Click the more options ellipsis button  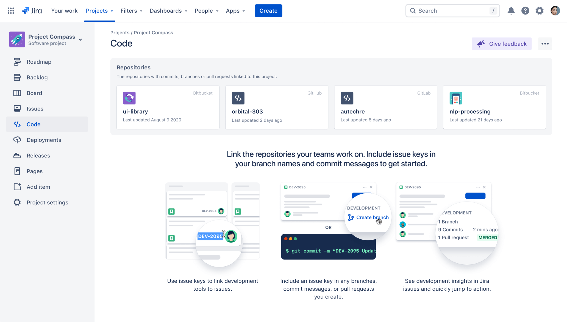[x=545, y=44]
